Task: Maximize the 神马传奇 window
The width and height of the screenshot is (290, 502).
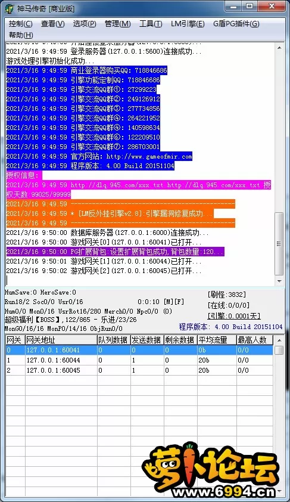Action: coord(250,7)
